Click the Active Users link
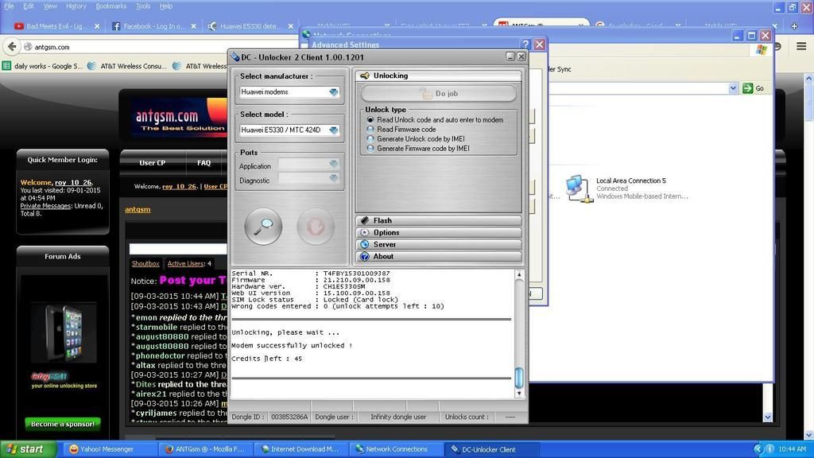The width and height of the screenshot is (814, 458). 185,263
